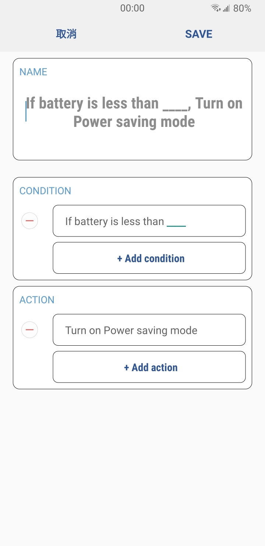Tap the cellular signal strength icon
This screenshot has height=546, width=265.
[226, 8]
